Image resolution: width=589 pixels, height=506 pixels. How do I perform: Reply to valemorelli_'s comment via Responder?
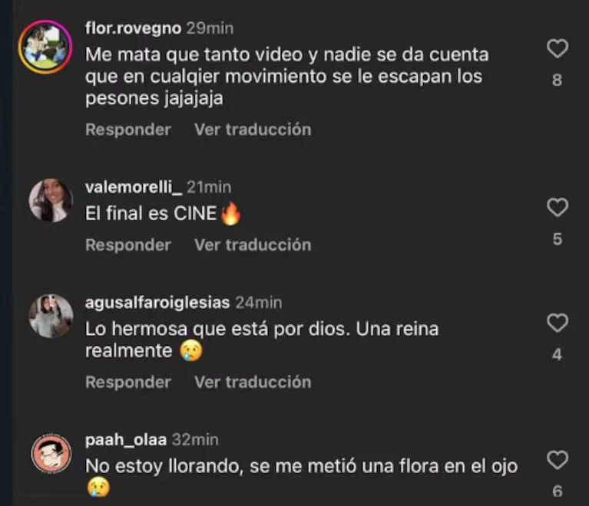(128, 245)
